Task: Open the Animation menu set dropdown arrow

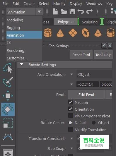Action: pos(39,12)
